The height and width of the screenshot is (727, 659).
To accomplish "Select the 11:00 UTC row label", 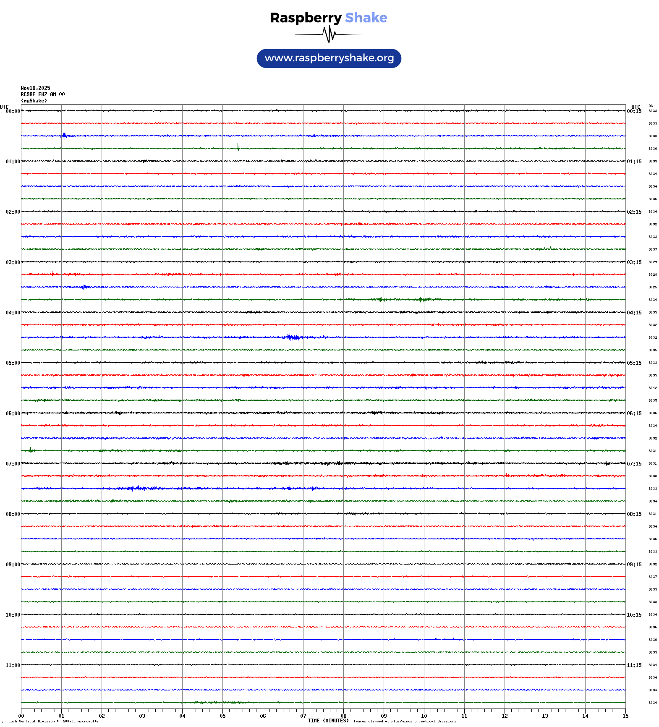I will [13, 665].
